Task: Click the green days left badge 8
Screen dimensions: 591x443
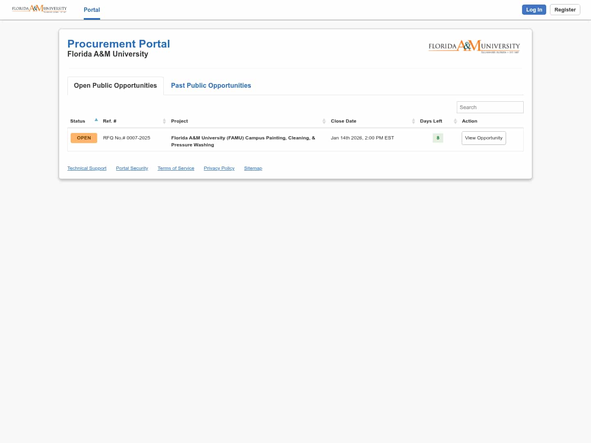Action: 438,138
